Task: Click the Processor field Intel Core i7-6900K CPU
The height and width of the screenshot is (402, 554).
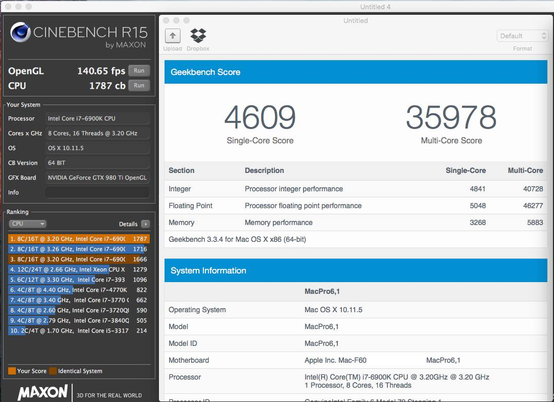Action: 98,118
